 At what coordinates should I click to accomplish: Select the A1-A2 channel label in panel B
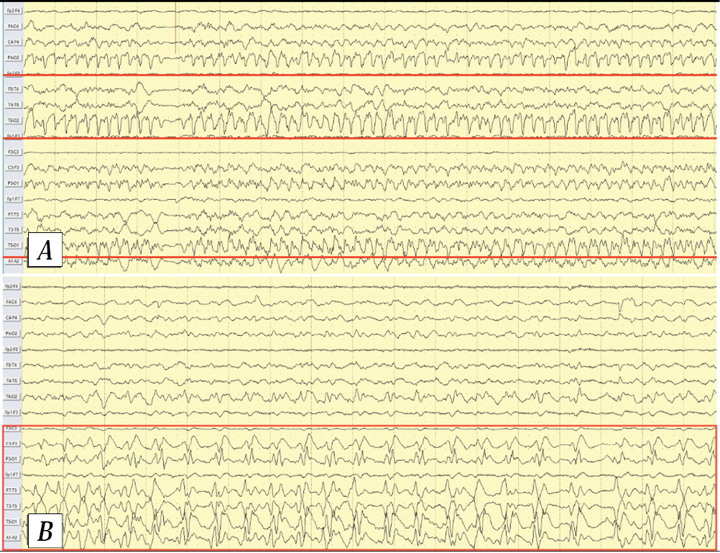tap(14, 537)
